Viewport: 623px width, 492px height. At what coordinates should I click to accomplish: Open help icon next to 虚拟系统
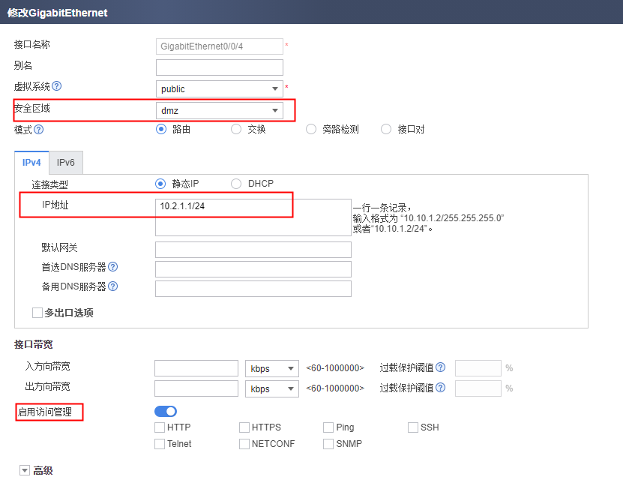point(57,85)
